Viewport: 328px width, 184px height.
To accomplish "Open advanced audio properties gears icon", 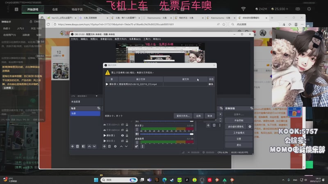I will tap(137, 146).
